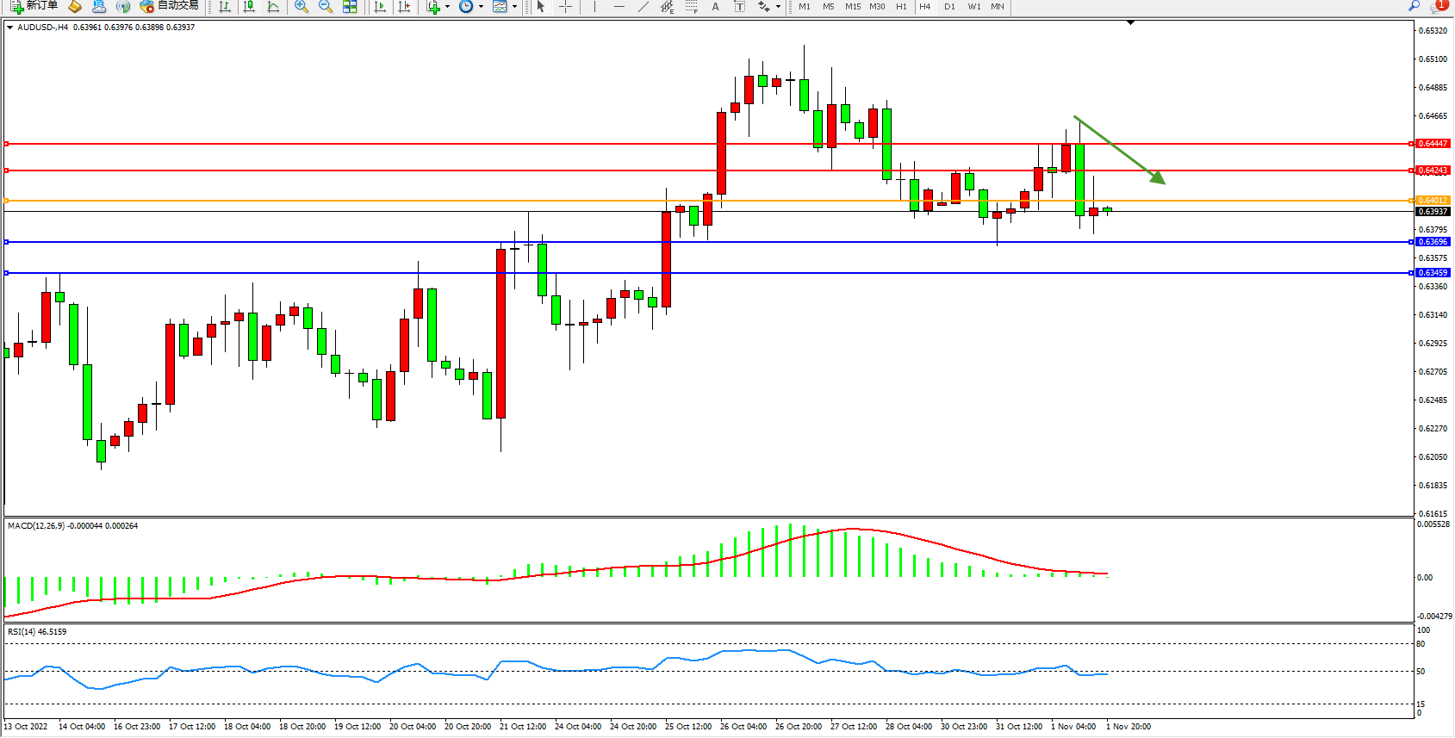This screenshot has height=738, width=1455.
Task: Zoom out of the chart
Action: [x=326, y=7]
